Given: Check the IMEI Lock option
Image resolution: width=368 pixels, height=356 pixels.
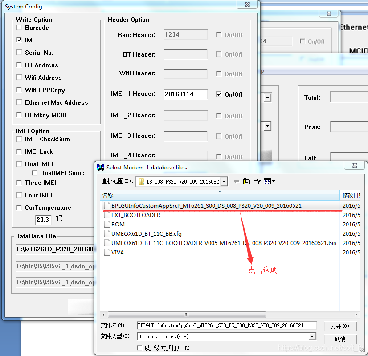Looking at the screenshot, I should coord(19,151).
